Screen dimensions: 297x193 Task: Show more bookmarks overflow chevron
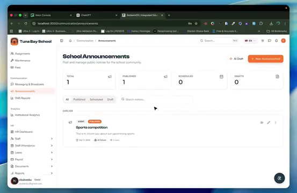click(259, 31)
